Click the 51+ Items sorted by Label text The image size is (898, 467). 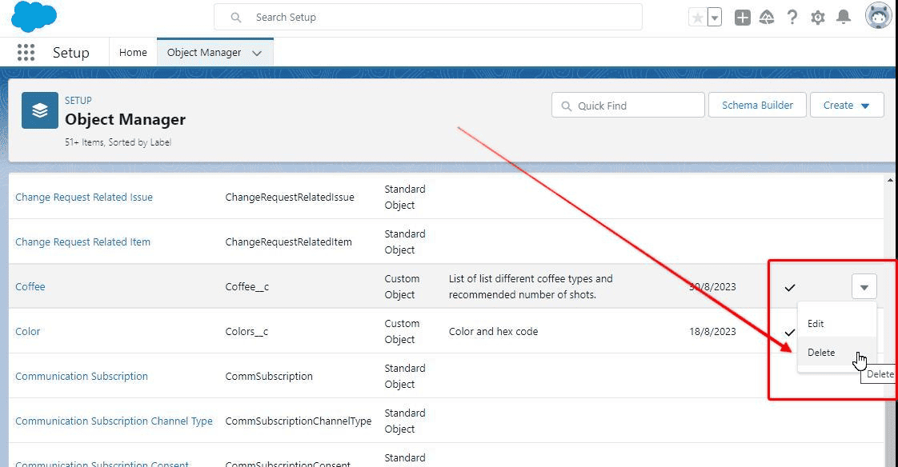click(118, 142)
